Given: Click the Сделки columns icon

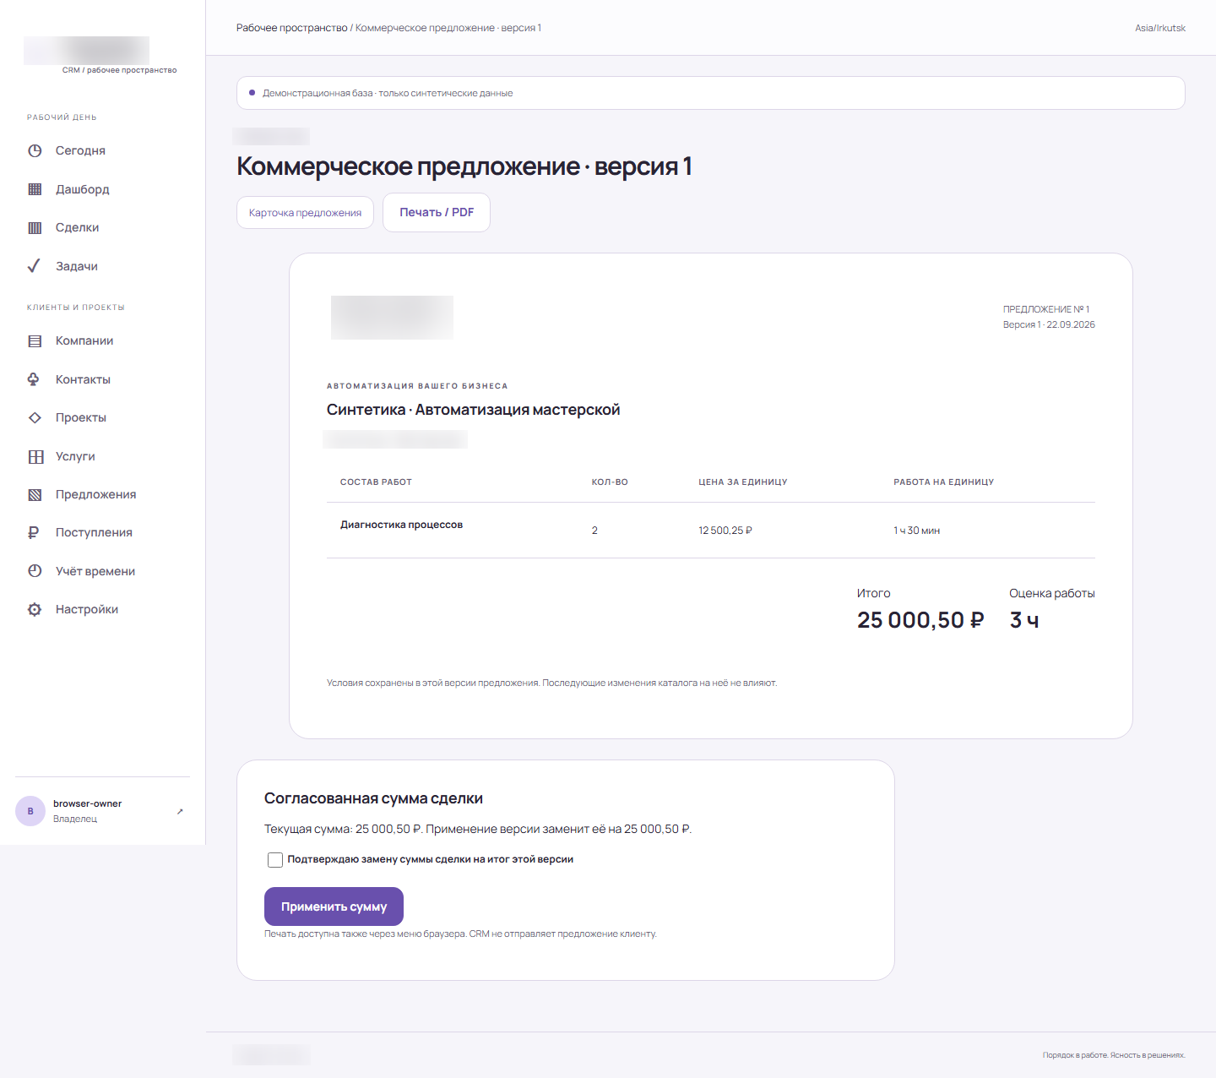Looking at the screenshot, I should pyautogui.click(x=35, y=228).
